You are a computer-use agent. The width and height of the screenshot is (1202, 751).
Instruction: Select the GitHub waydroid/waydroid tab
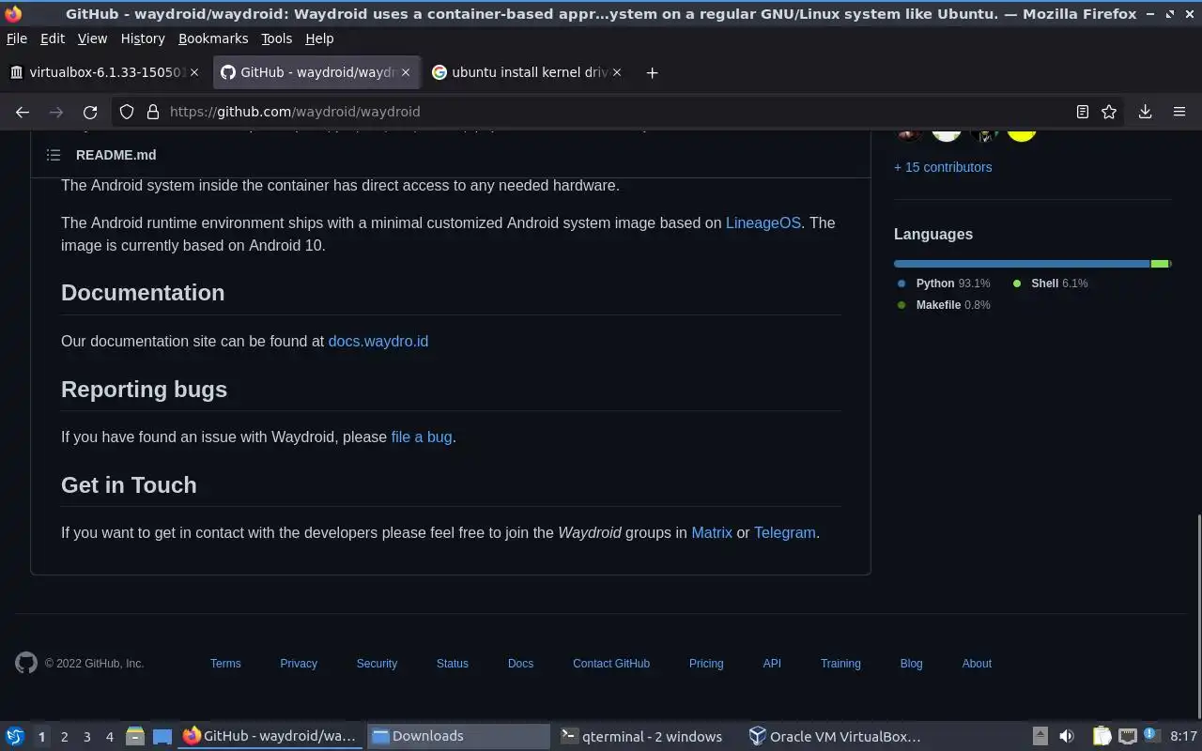[x=316, y=72]
